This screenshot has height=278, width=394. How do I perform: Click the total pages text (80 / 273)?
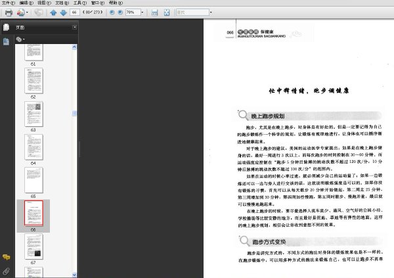(x=93, y=12)
